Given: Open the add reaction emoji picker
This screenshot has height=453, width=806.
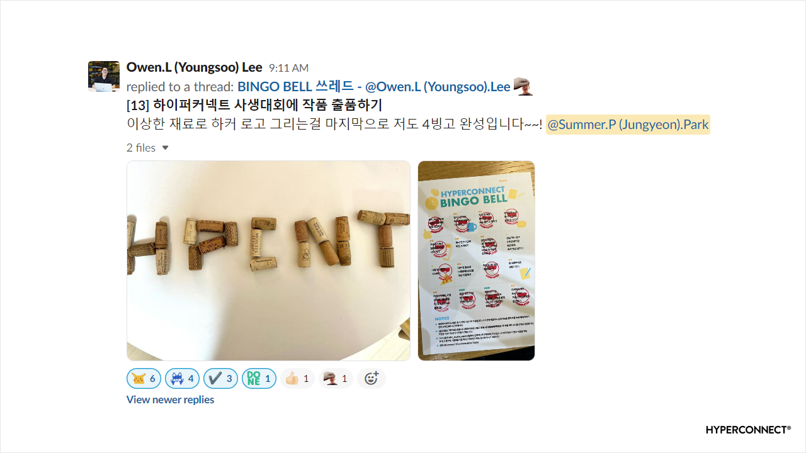Looking at the screenshot, I should click(372, 379).
